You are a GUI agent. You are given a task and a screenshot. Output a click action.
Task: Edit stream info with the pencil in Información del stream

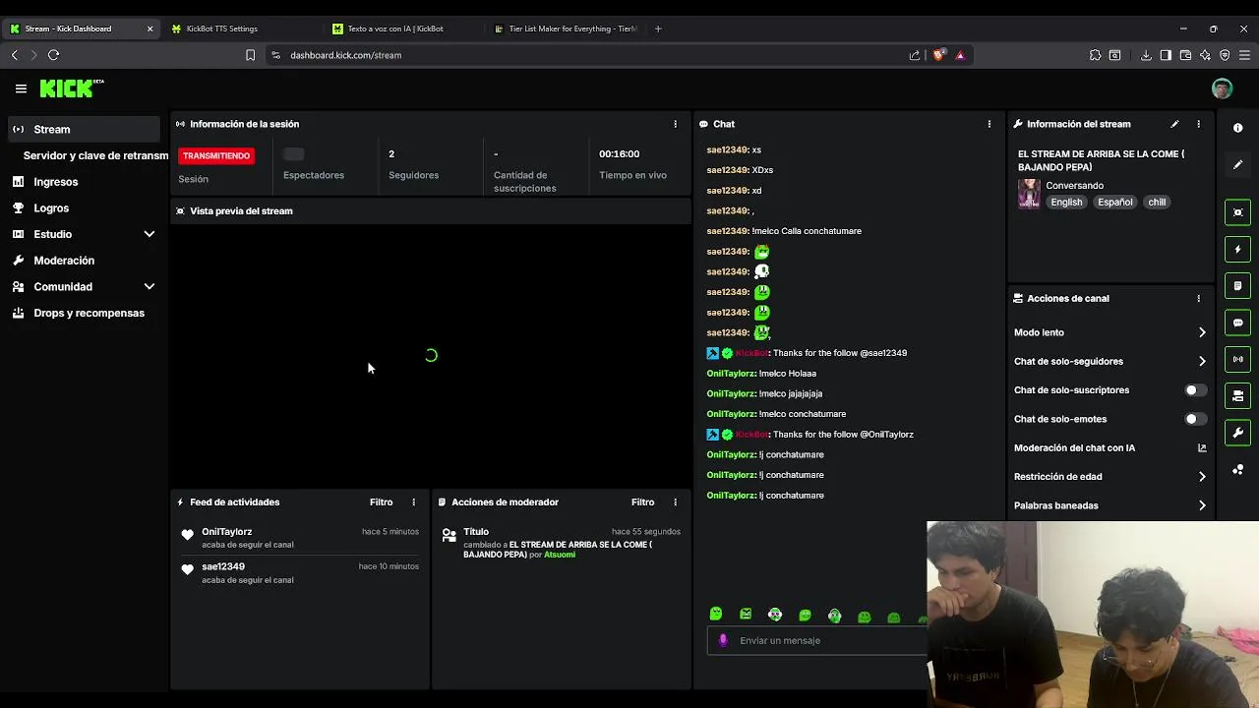point(1174,124)
